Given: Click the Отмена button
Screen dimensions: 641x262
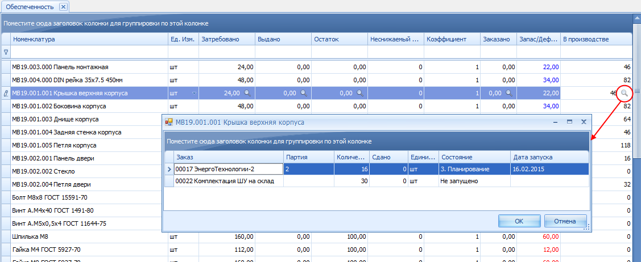Looking at the screenshot, I should (x=565, y=221).
